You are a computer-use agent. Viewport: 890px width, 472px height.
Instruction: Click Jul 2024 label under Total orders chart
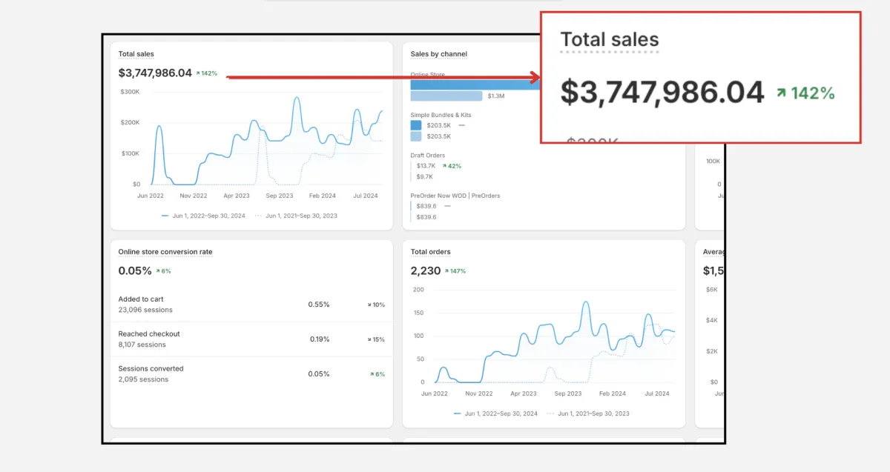click(656, 393)
